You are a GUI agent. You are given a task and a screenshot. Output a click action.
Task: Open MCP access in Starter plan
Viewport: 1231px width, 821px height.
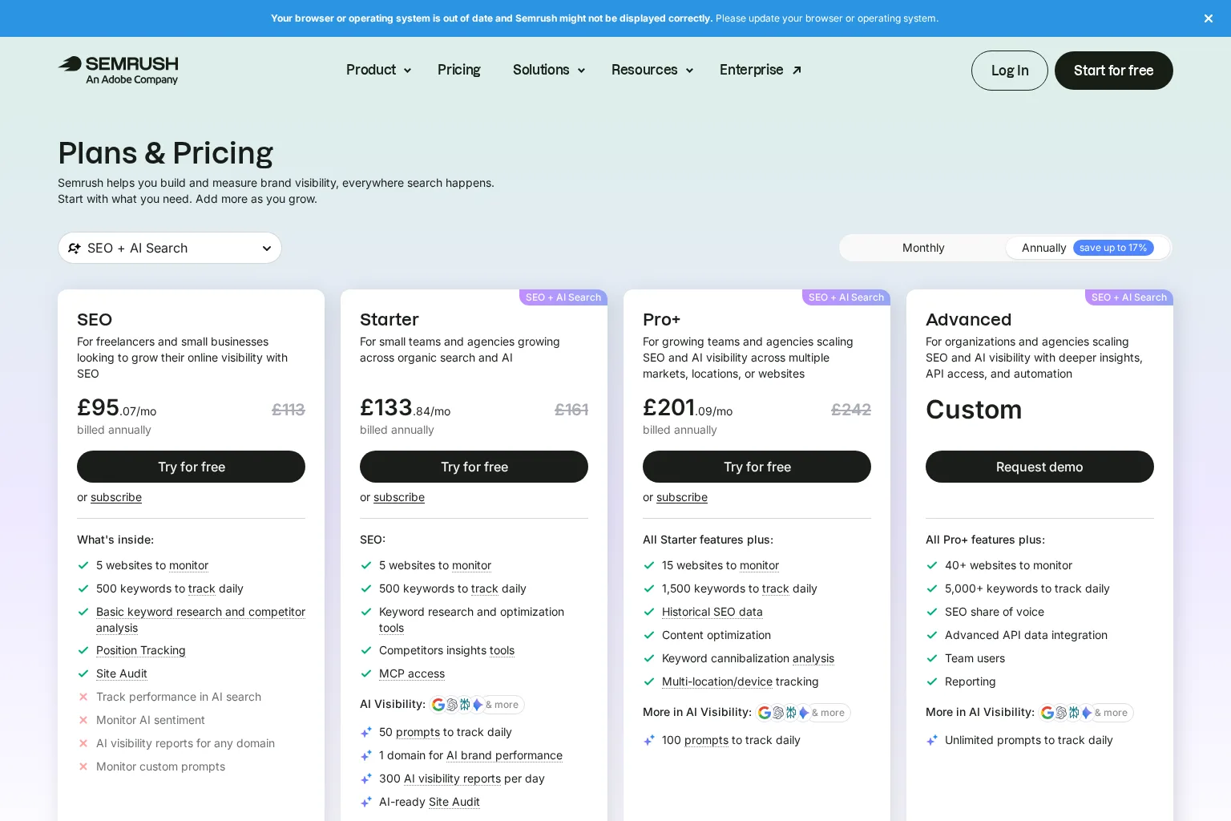pyautogui.click(x=412, y=673)
